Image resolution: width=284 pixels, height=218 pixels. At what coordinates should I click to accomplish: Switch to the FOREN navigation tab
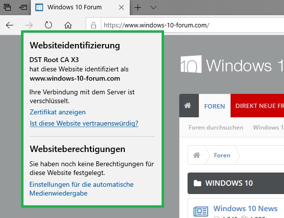[214, 106]
